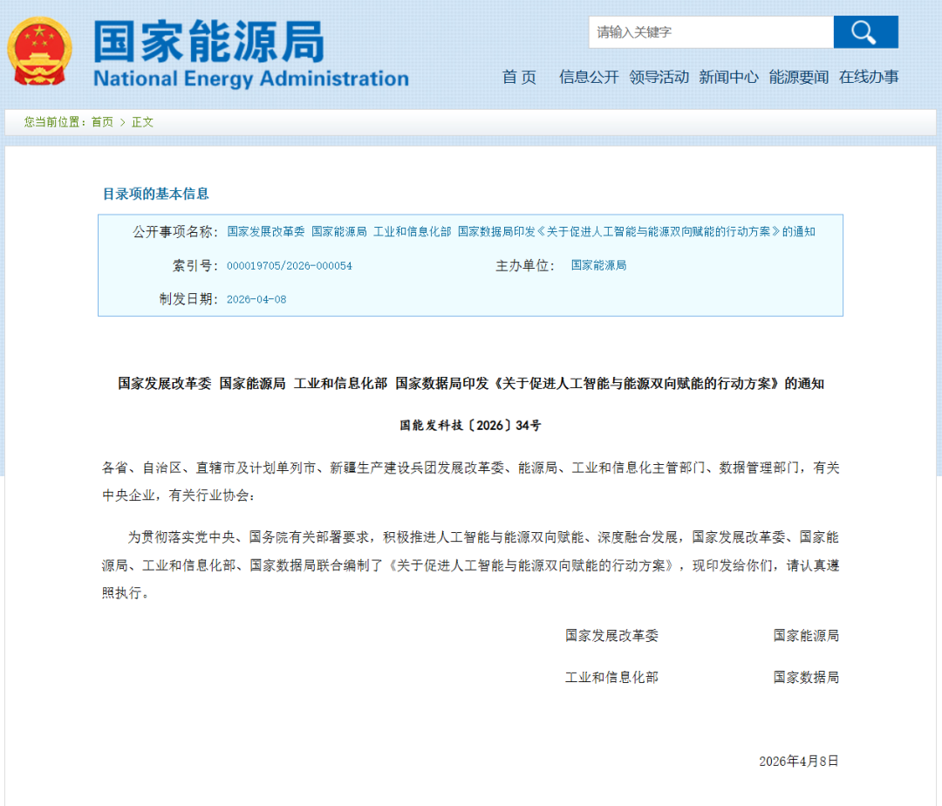Image resolution: width=942 pixels, height=806 pixels.
Task: Click the 国家发展改革委 signature text
Action: pos(611,635)
